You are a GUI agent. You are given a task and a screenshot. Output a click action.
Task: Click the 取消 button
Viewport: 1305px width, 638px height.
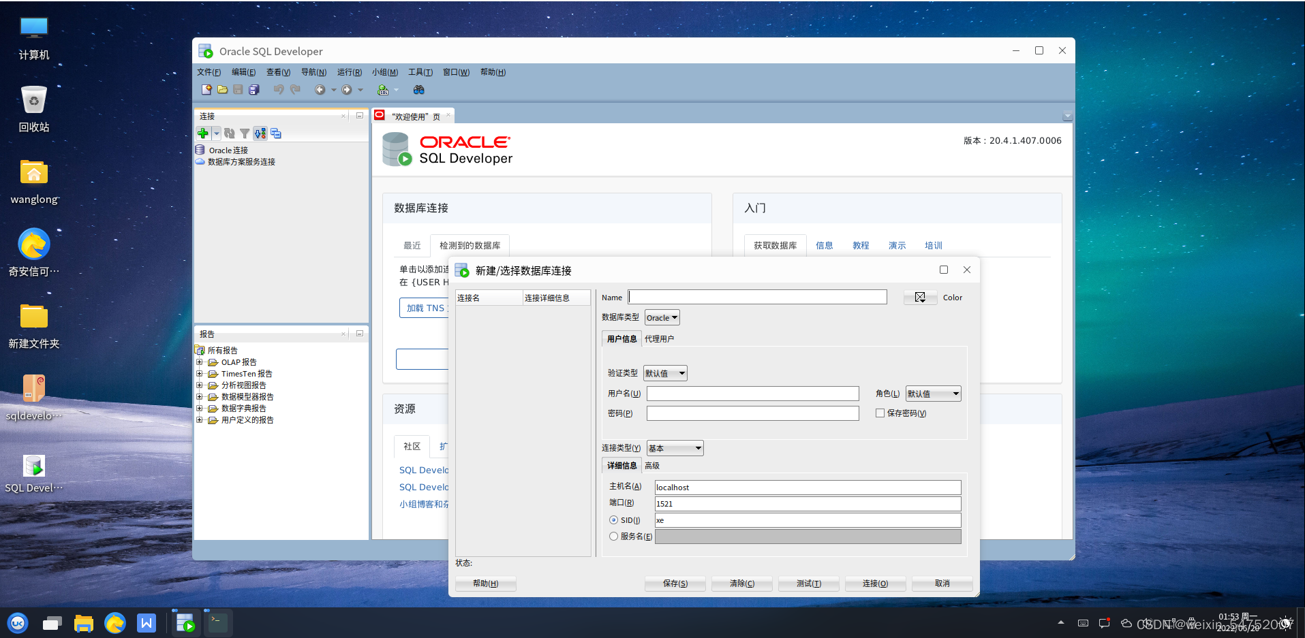point(942,584)
